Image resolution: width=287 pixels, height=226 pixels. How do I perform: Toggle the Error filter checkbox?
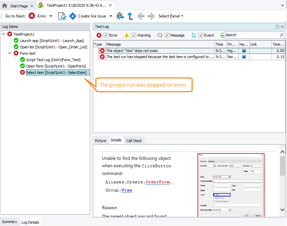106,35
